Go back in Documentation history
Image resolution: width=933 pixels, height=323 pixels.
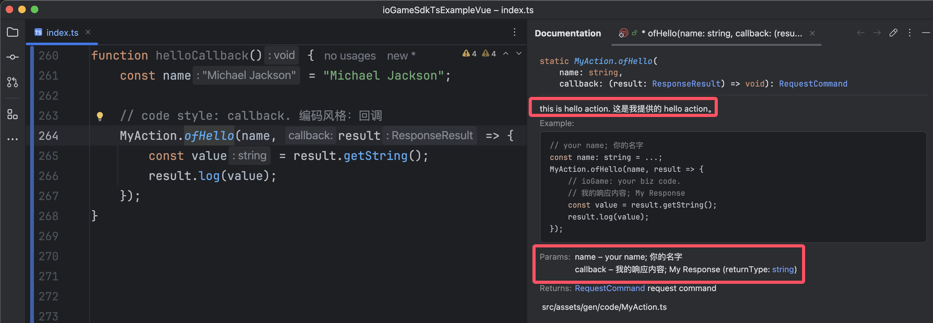click(x=860, y=33)
